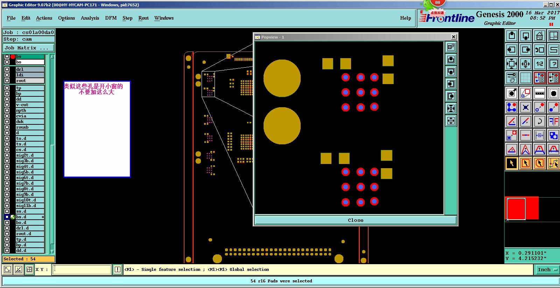The width and height of the screenshot is (560, 288).
Task: Select the mirror F tool
Action: 554,121
